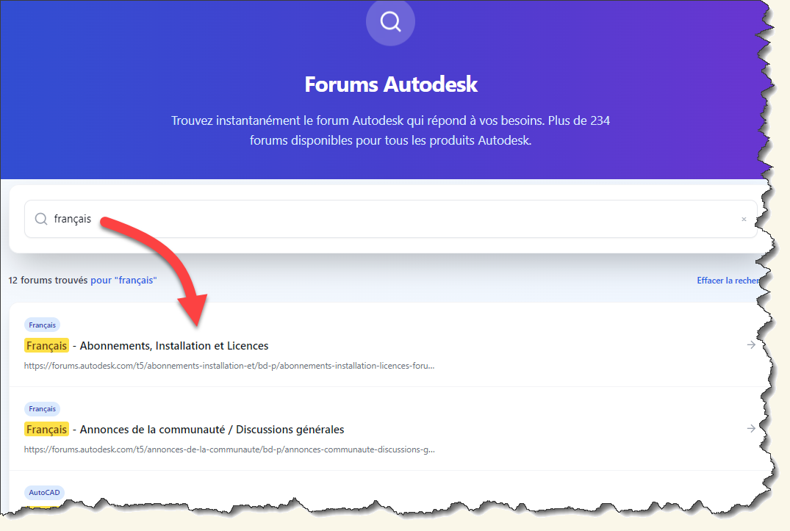Click the AutoCAD category tag
Image resolution: width=790 pixels, height=531 pixels.
(x=44, y=492)
